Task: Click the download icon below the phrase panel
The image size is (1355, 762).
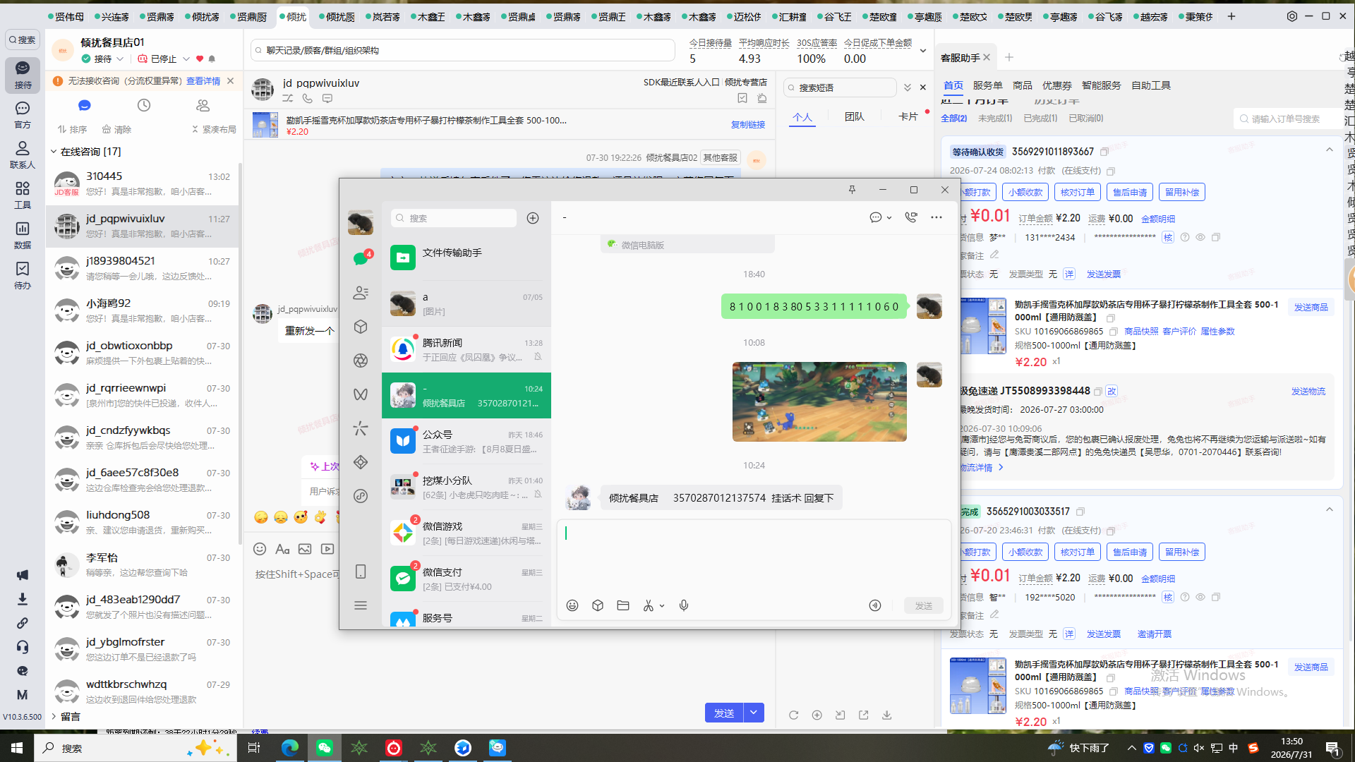Action: pos(887,715)
